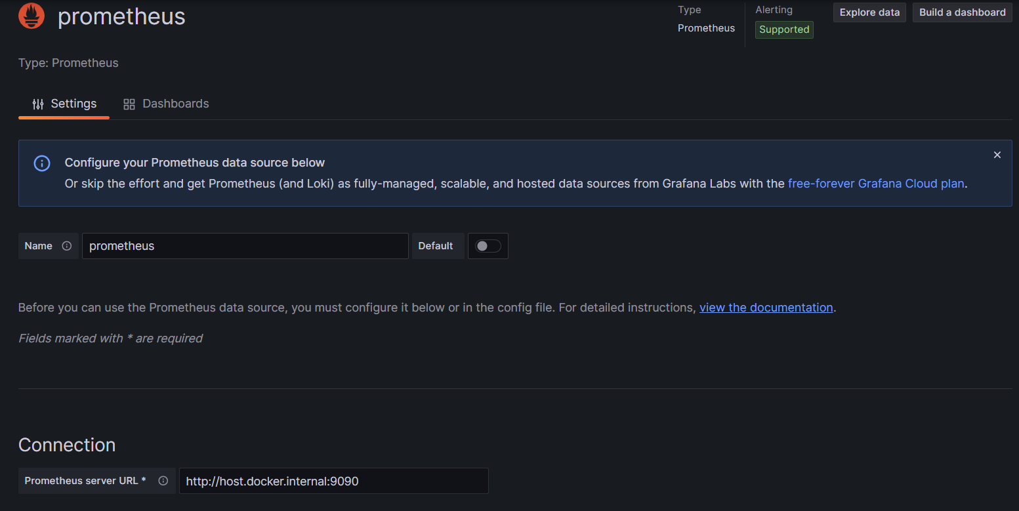Screen dimensions: 1019x511
Task: Click the Alerting label in the header
Action: 774,10
